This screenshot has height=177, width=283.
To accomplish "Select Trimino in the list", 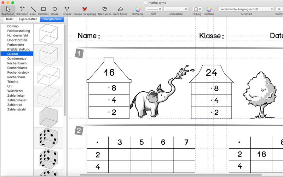I will tap(13, 82).
